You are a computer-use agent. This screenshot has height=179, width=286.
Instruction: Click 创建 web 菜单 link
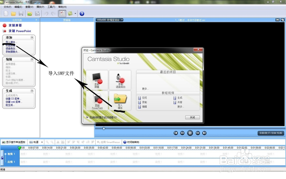pyautogui.click(x=14, y=102)
